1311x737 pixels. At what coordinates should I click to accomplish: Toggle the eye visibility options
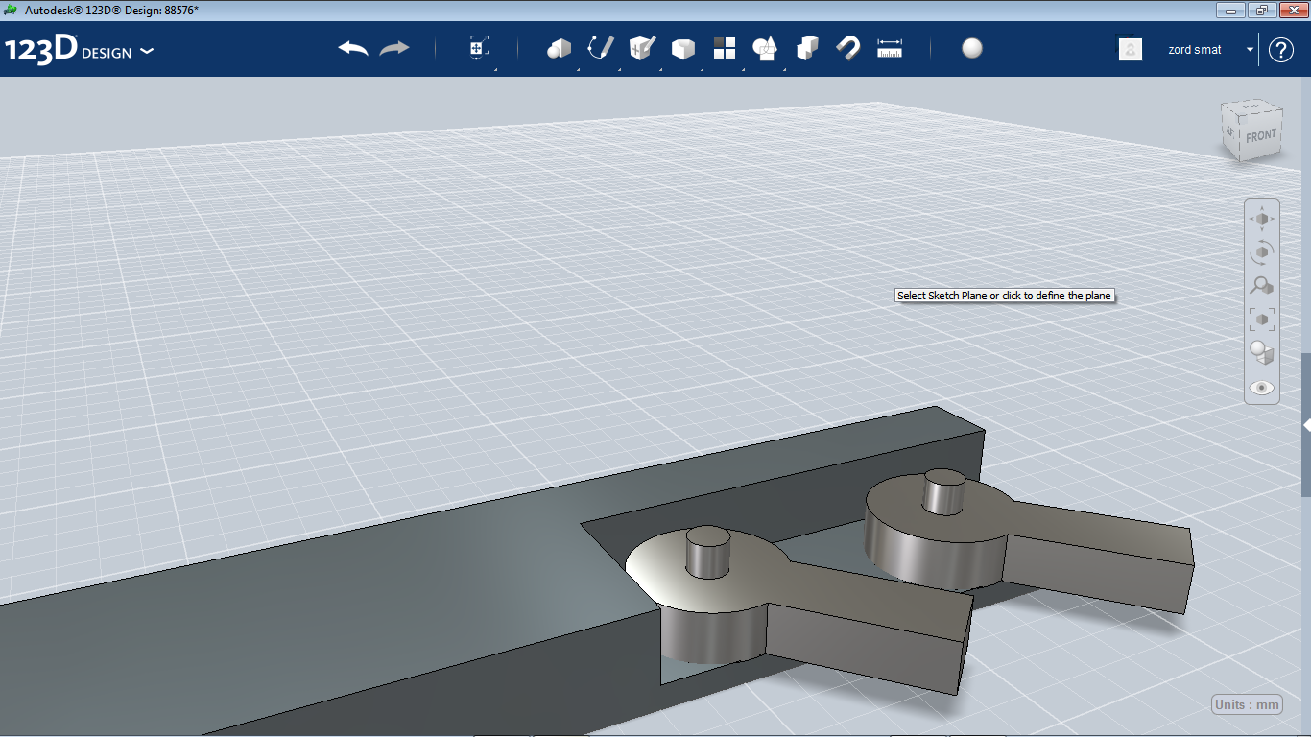pos(1262,388)
